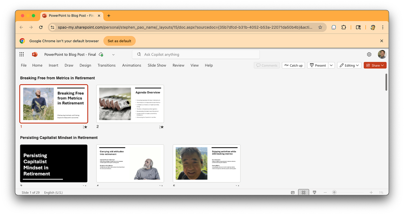The image size is (404, 215).
Task: Click the 1% zoom level text
Action: (381, 192)
